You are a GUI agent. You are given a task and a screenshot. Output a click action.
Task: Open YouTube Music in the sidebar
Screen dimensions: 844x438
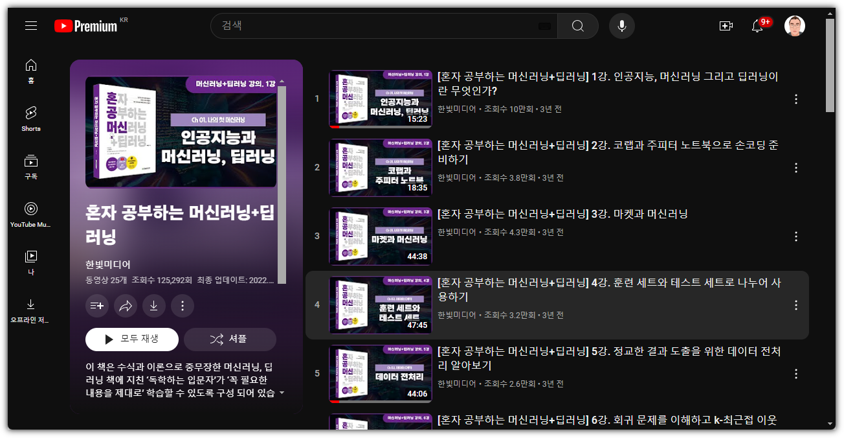[x=31, y=214]
